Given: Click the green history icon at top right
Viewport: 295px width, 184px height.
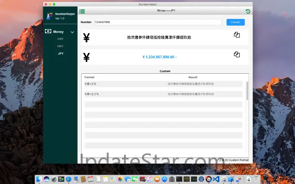Looking at the screenshot, I should [248, 11].
